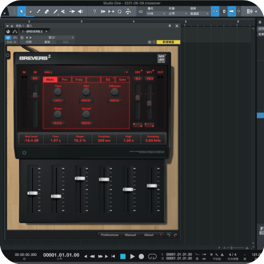Select the Mute tool
Image resolution: width=264 pixels, height=264 pixels.
[63, 11]
